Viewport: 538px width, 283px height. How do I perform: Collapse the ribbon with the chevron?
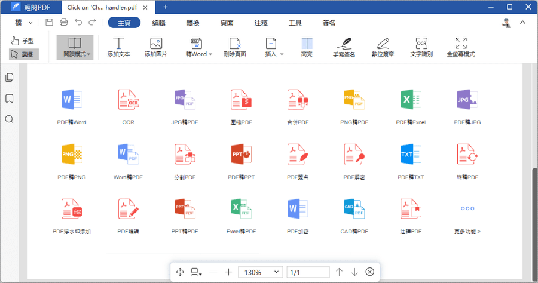tap(522, 23)
